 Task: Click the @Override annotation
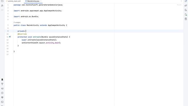tap(22, 34)
